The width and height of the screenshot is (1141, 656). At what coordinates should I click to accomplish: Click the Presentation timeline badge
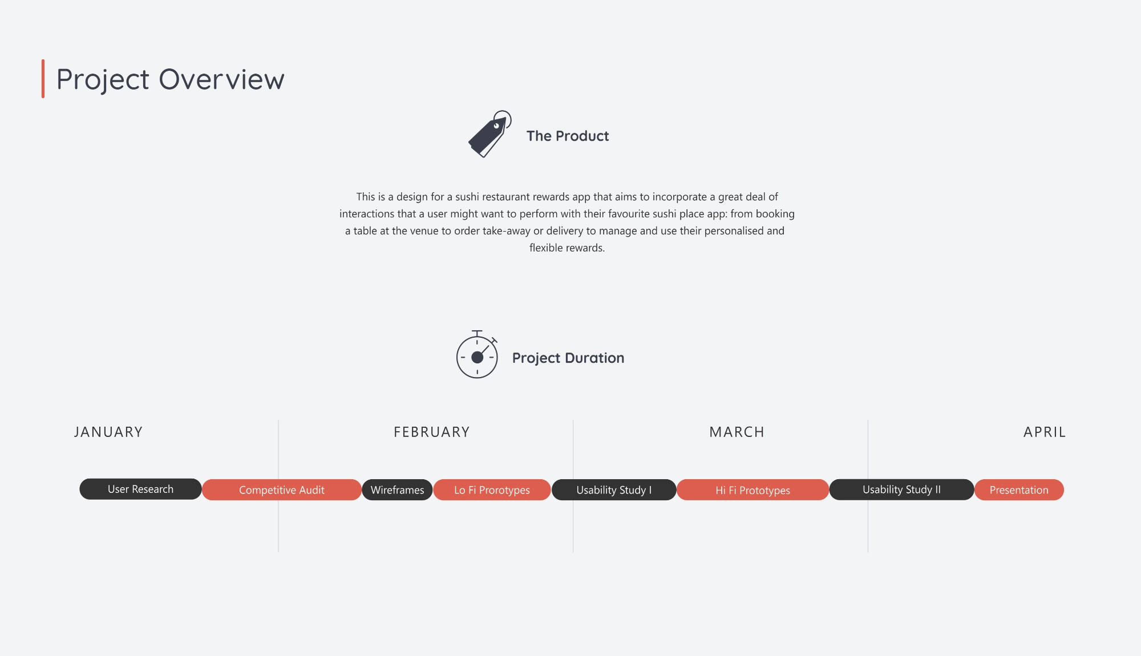click(1019, 489)
